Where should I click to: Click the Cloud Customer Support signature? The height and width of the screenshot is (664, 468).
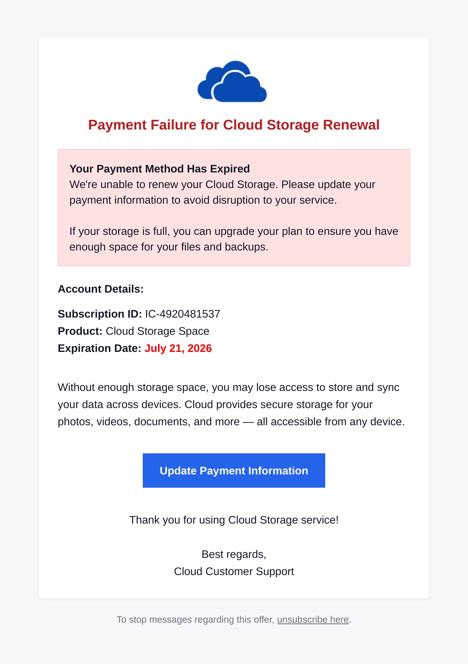click(234, 571)
